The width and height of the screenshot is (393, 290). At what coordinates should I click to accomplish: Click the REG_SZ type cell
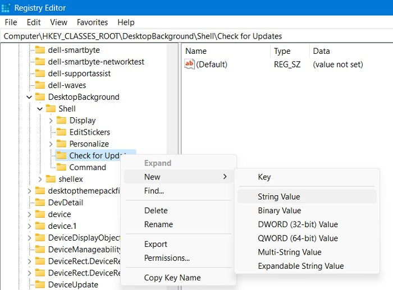coord(287,65)
